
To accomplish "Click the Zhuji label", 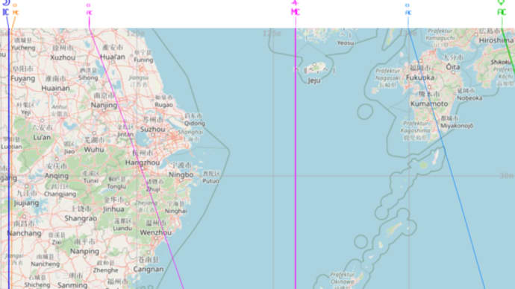I will 153,189.
